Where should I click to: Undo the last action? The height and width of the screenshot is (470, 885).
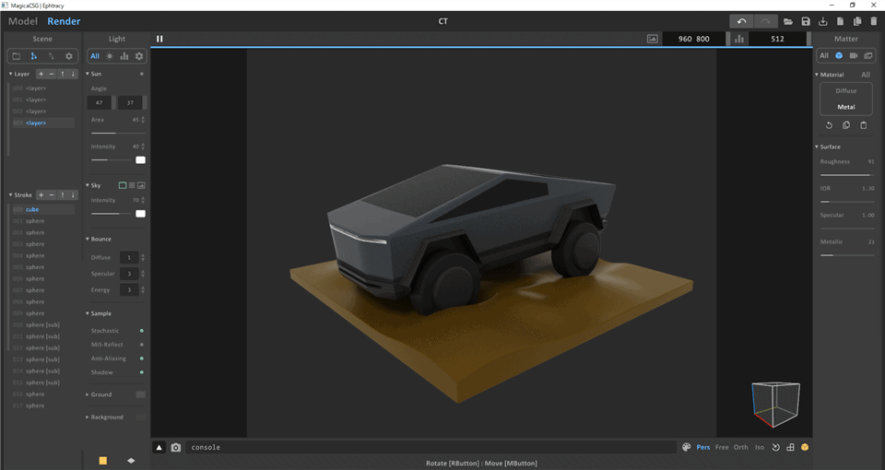point(741,21)
